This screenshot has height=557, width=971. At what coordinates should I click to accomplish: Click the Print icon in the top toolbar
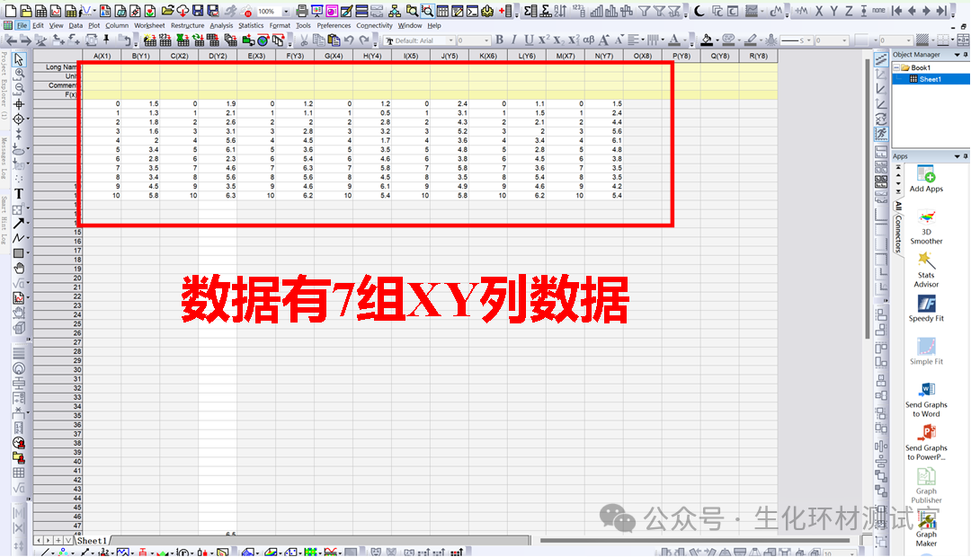coord(301,11)
